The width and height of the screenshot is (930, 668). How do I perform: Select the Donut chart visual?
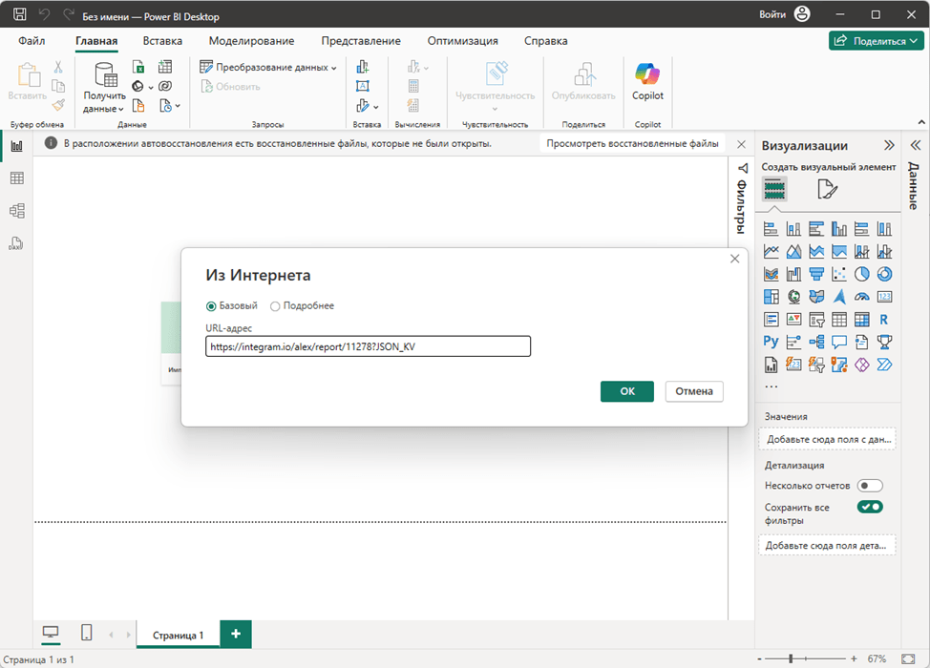[x=884, y=274]
